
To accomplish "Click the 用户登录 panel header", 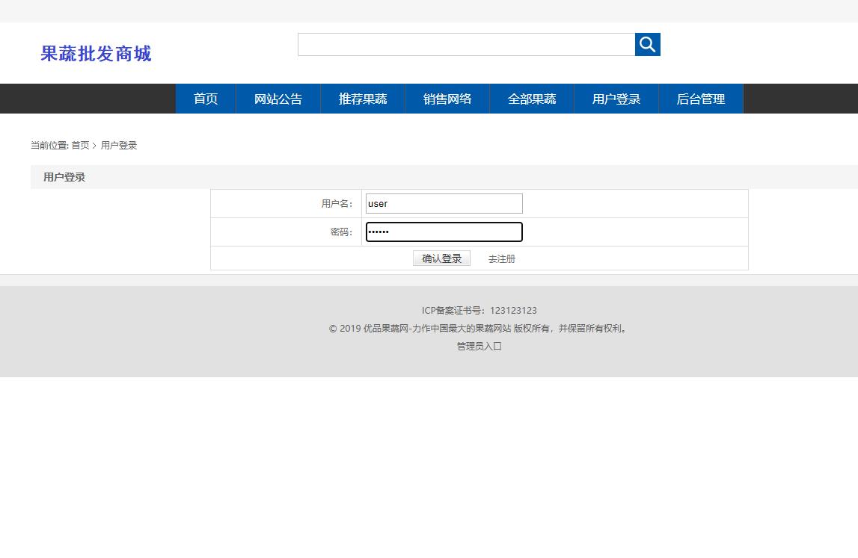I will [x=64, y=176].
